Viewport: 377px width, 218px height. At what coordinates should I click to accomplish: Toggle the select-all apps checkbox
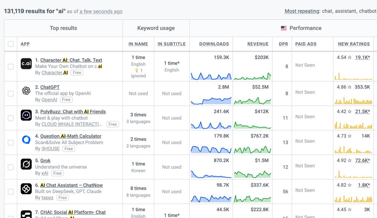coord(11,44)
